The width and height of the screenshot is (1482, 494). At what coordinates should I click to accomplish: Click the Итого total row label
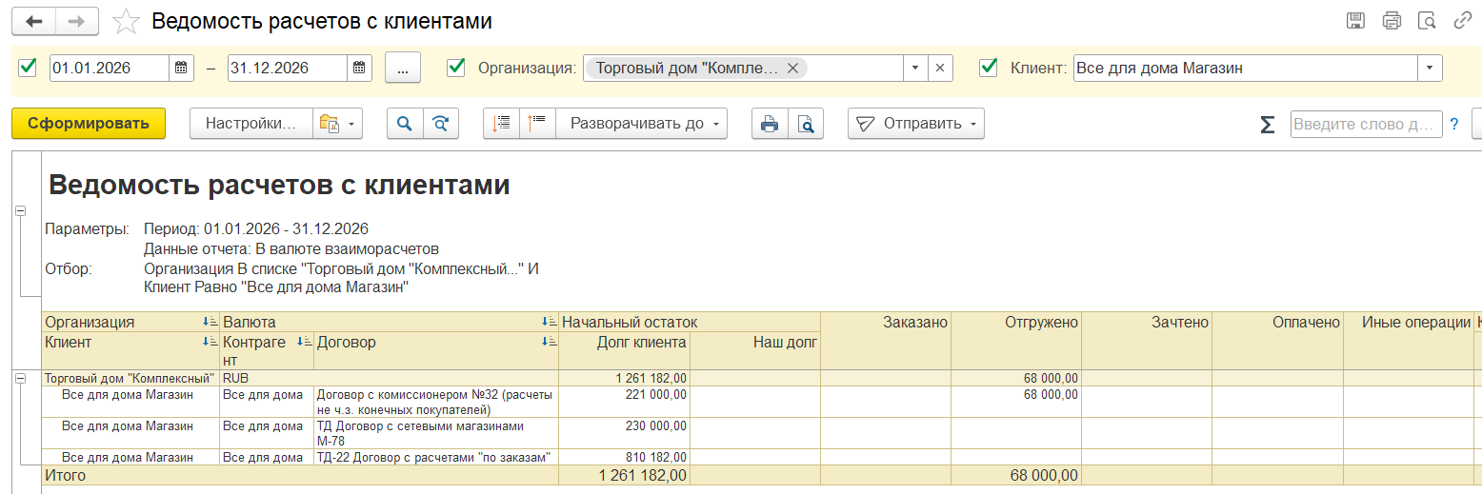(65, 475)
